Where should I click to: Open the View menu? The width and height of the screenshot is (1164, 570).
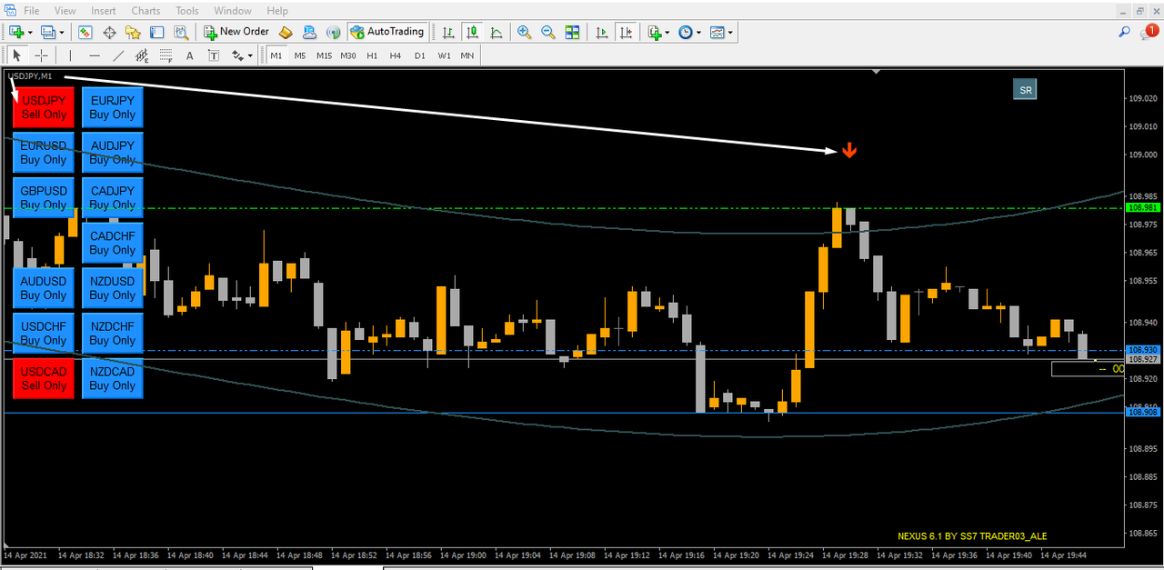(x=65, y=11)
